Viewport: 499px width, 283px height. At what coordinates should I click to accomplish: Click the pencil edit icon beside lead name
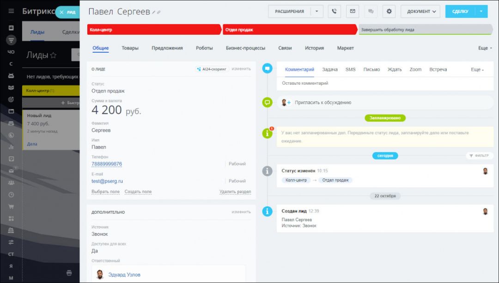pyautogui.click(x=154, y=12)
